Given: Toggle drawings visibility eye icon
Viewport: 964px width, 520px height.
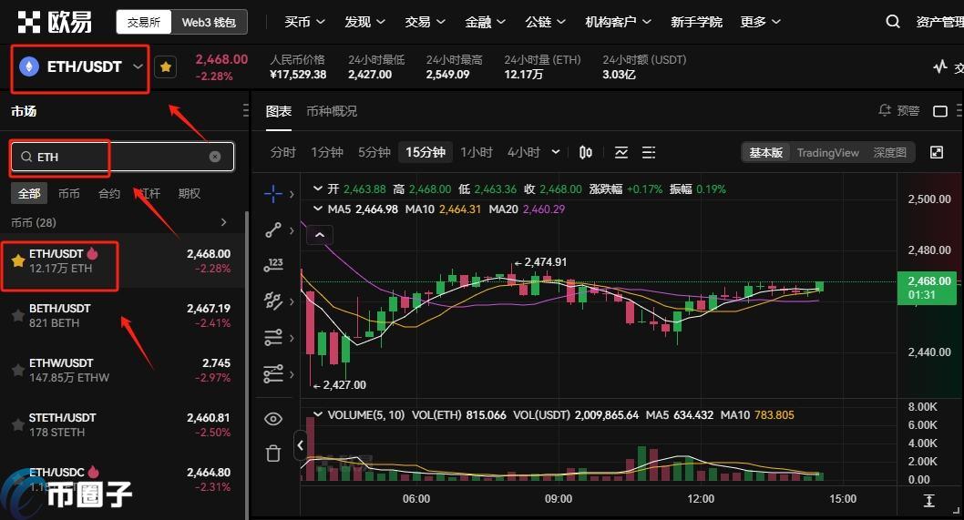Looking at the screenshot, I should point(273,419).
